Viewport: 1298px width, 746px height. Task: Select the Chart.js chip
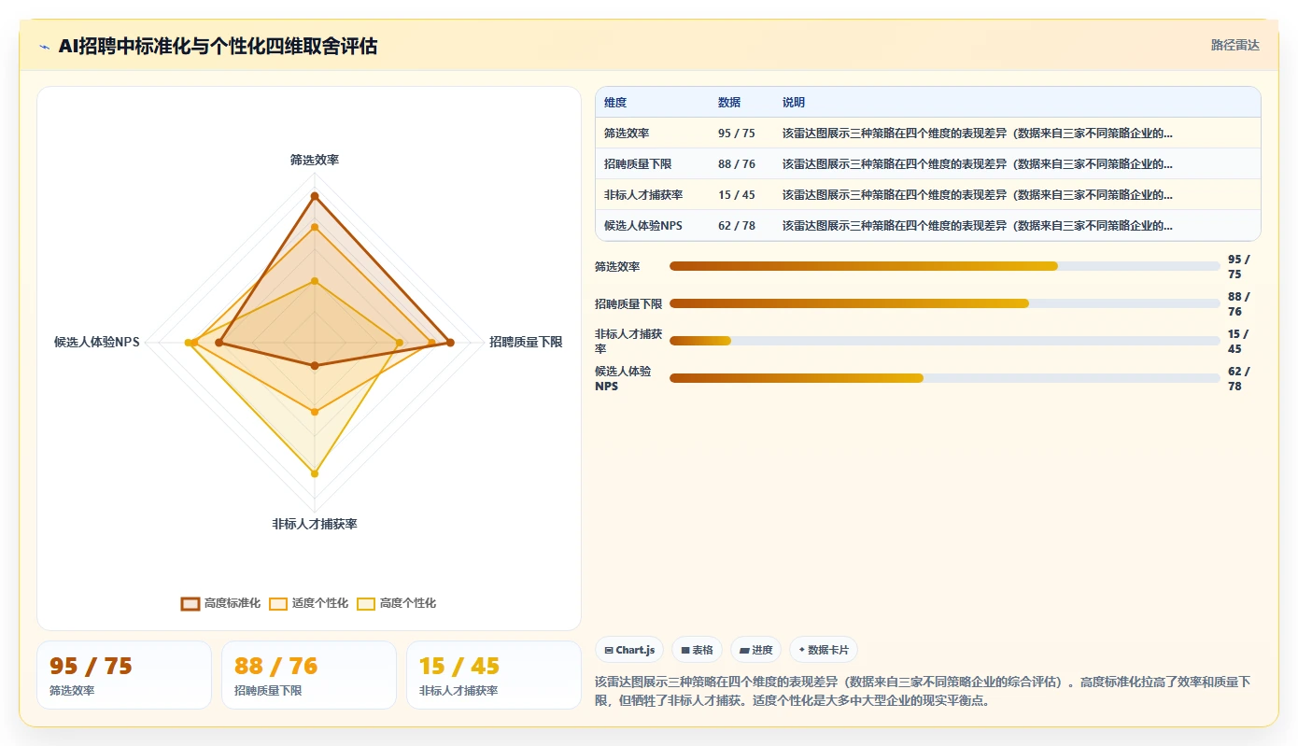(x=629, y=650)
